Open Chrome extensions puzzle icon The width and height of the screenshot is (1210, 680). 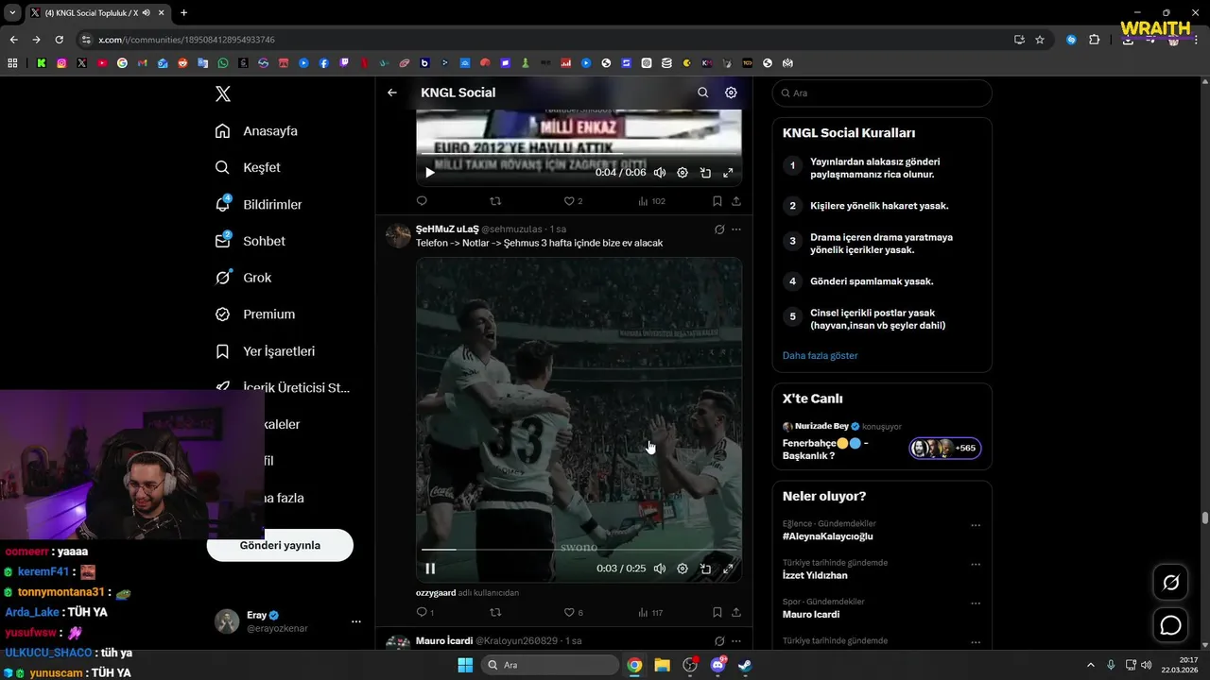point(1095,40)
